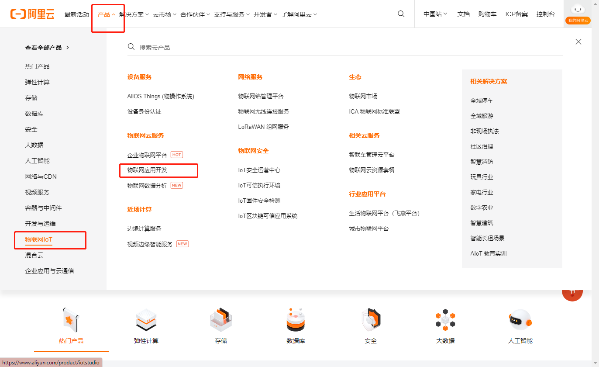
Task: Click the 数据库 database icon
Action: [296, 320]
